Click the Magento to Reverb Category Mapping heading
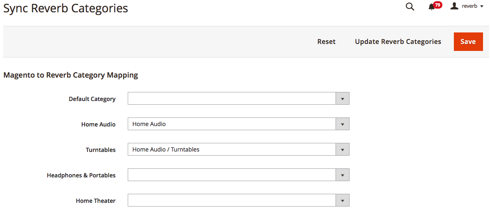This screenshot has width=490, height=216. tap(71, 75)
